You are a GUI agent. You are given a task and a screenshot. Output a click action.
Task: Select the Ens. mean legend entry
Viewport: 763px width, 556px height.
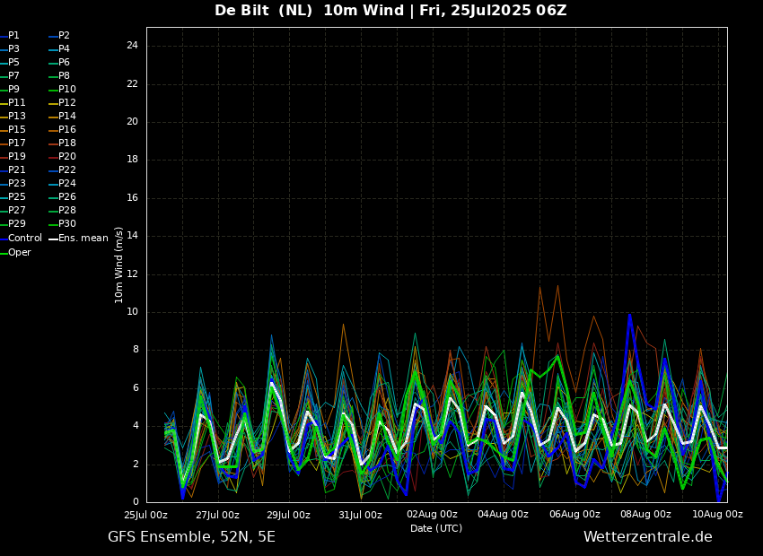83,239
